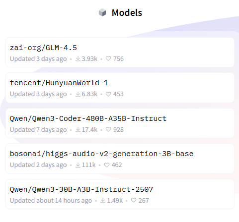
Task: Click 'Updated about 14 hours ago' text
Action: [51, 201]
